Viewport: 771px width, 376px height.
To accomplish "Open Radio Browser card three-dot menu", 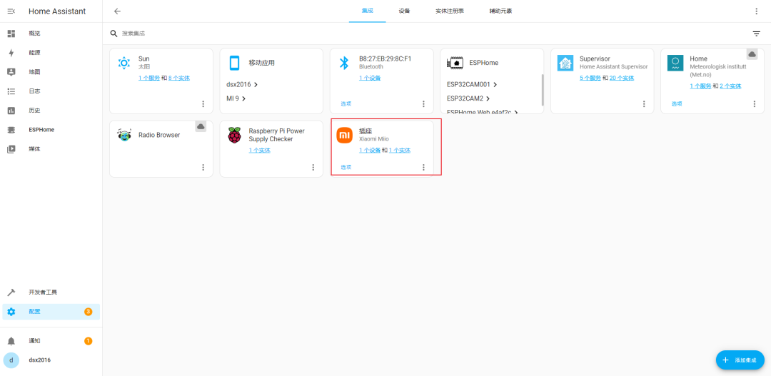I will coord(203,167).
